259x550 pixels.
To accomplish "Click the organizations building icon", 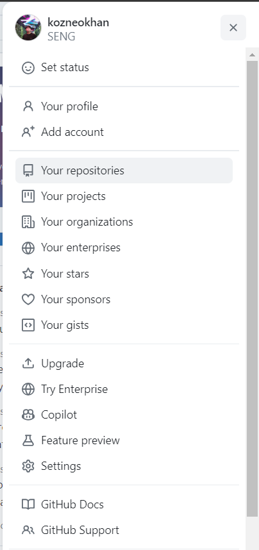I will (28, 222).
